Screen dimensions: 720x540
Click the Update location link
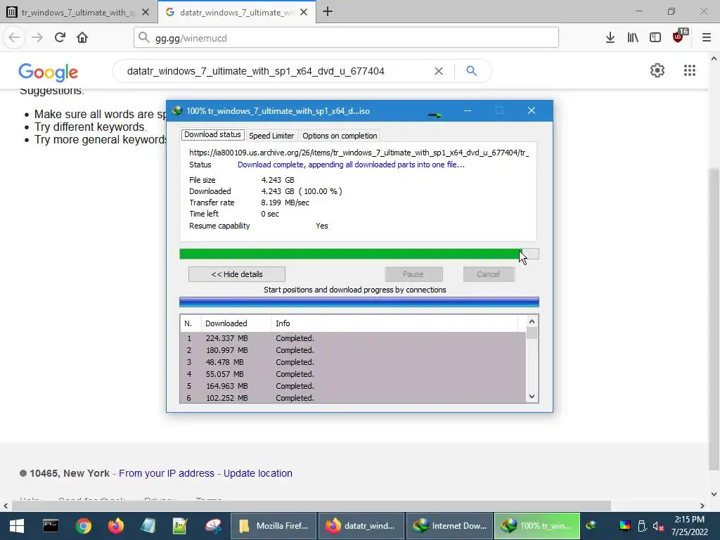257,473
